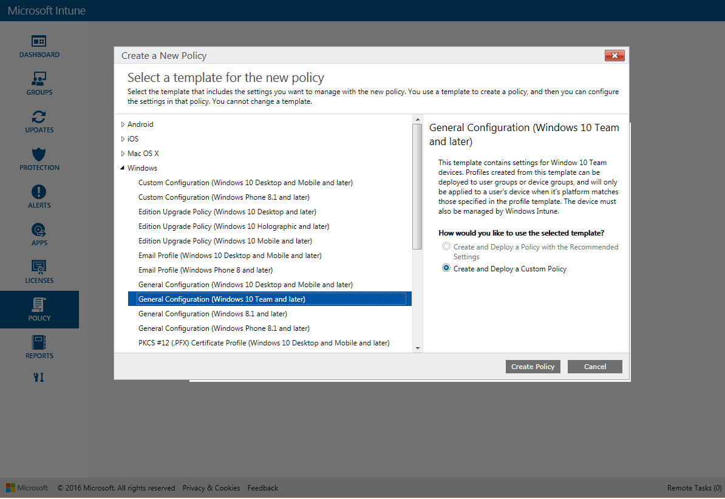Open the Admin tools wrench icon

point(39,378)
